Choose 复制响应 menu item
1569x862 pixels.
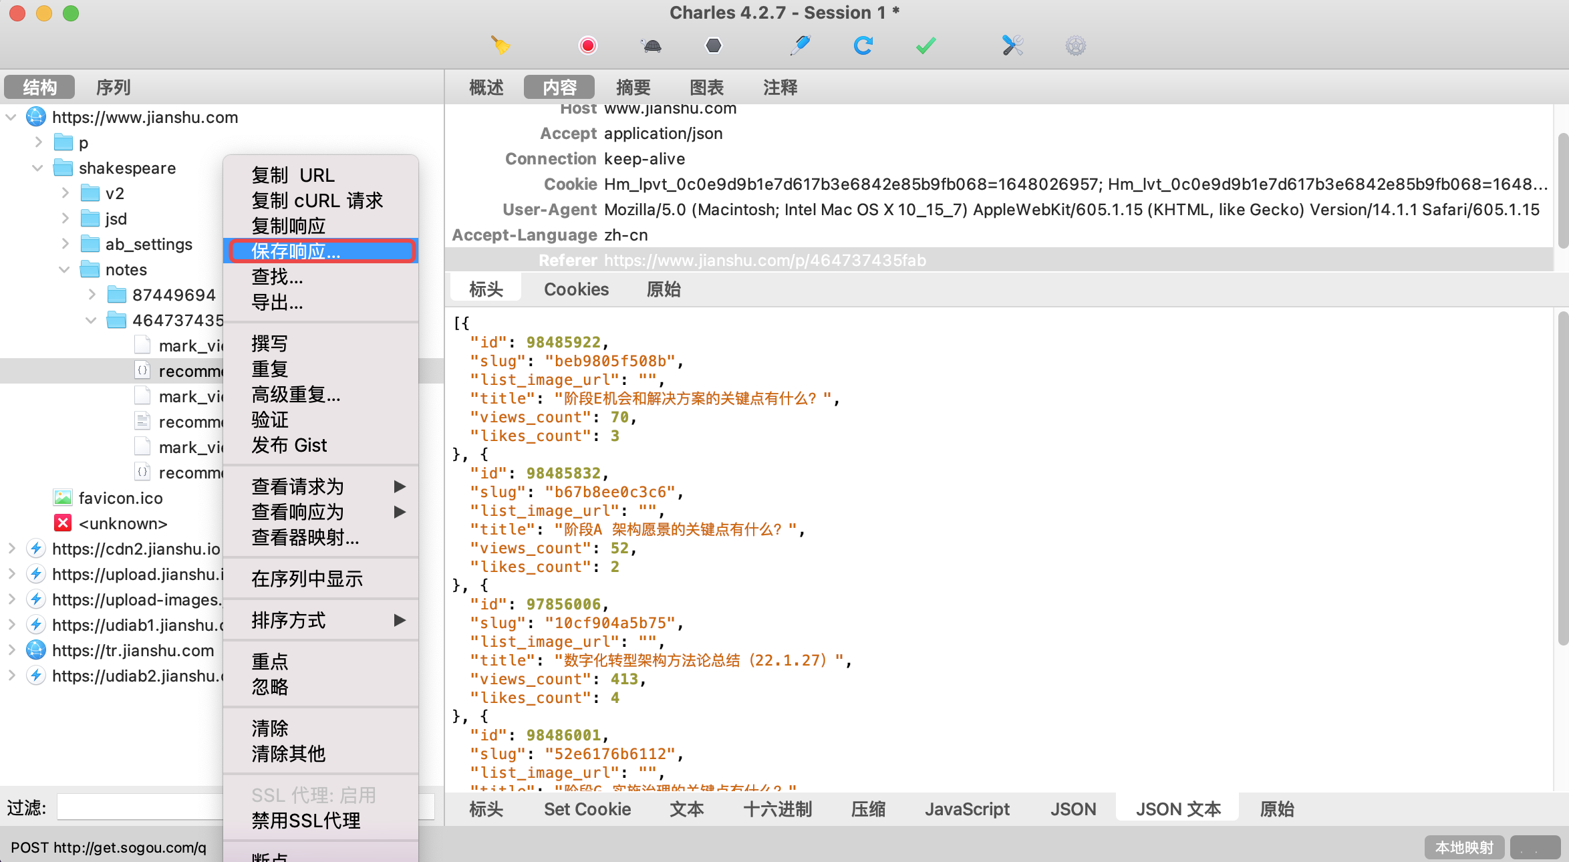321,226
